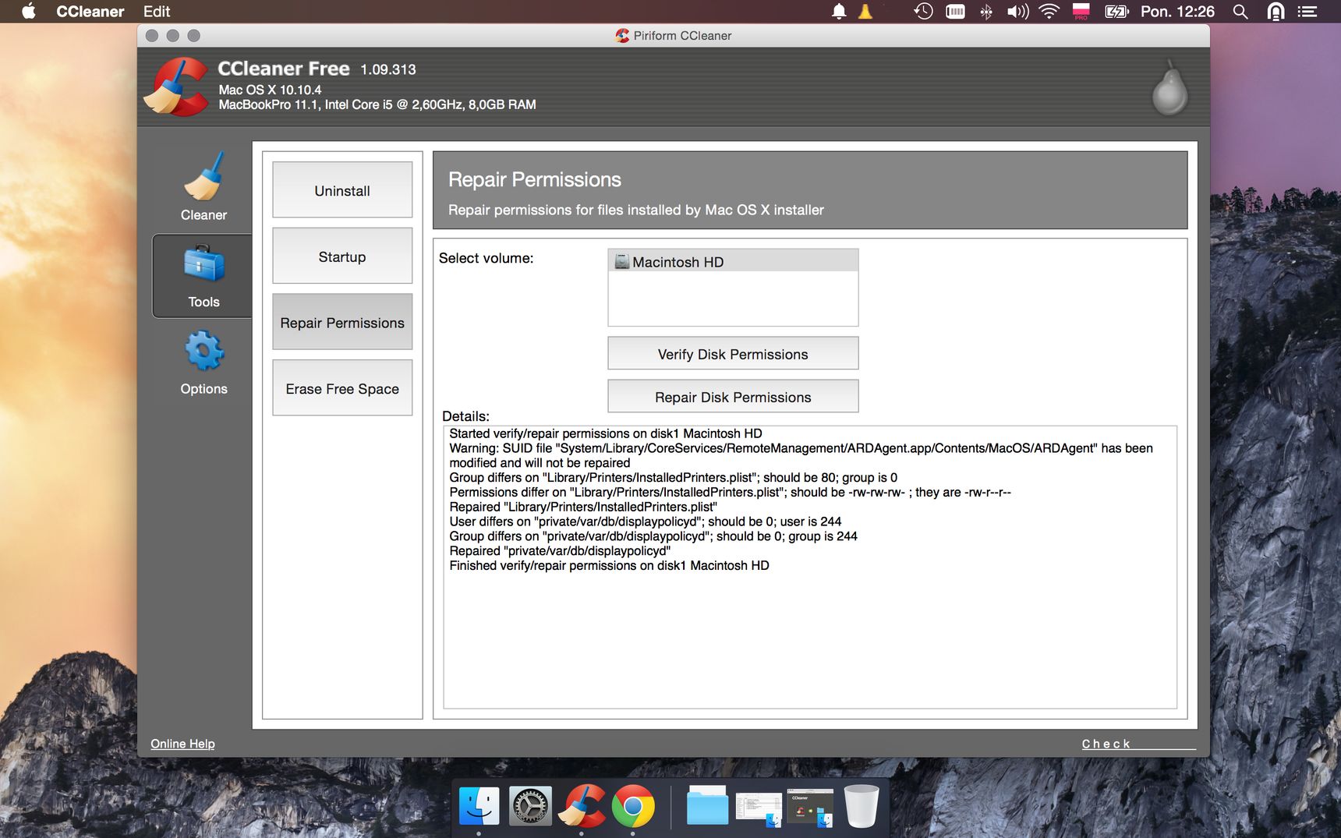Screen dimensions: 1341x838
Task: Open the Bluetooth menu
Action: (986, 11)
